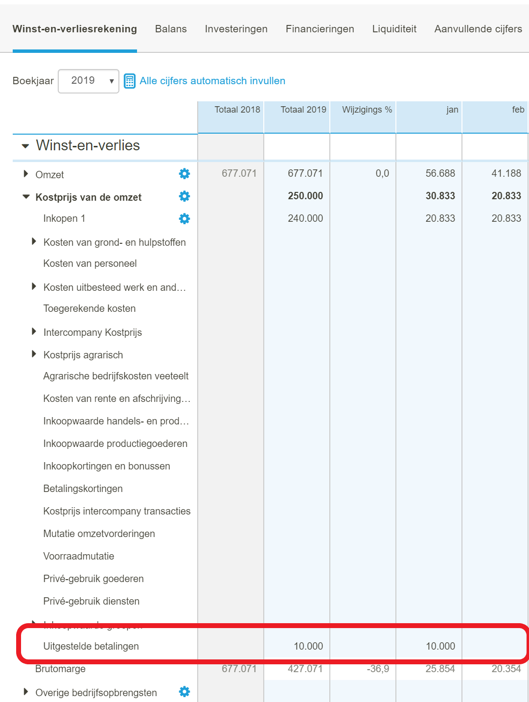Screen dimensions: 529x702
Task: Click the Totaal 2019 column header
Action: click(x=297, y=117)
